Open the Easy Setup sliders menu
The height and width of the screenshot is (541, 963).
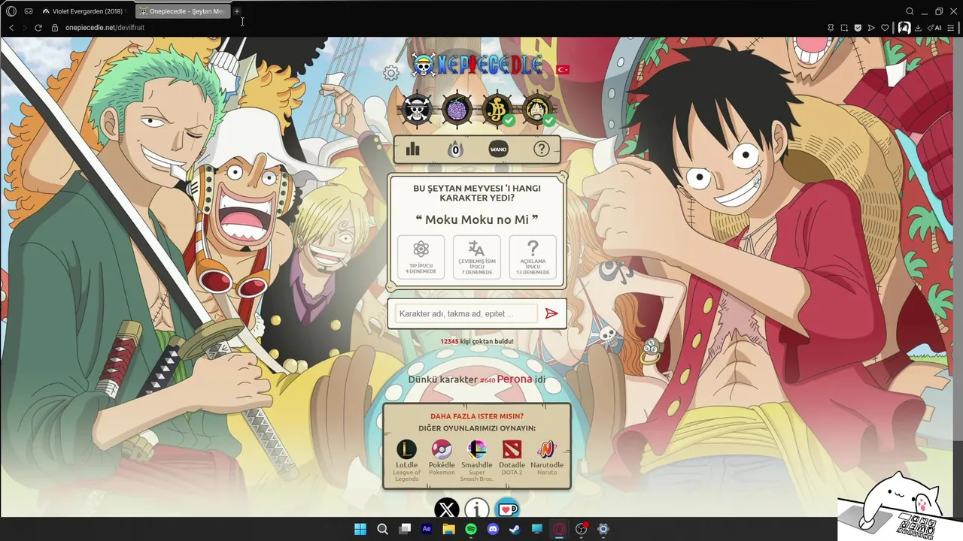click(x=951, y=28)
